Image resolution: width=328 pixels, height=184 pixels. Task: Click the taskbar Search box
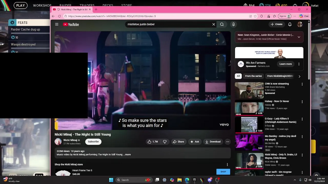coord(134,180)
